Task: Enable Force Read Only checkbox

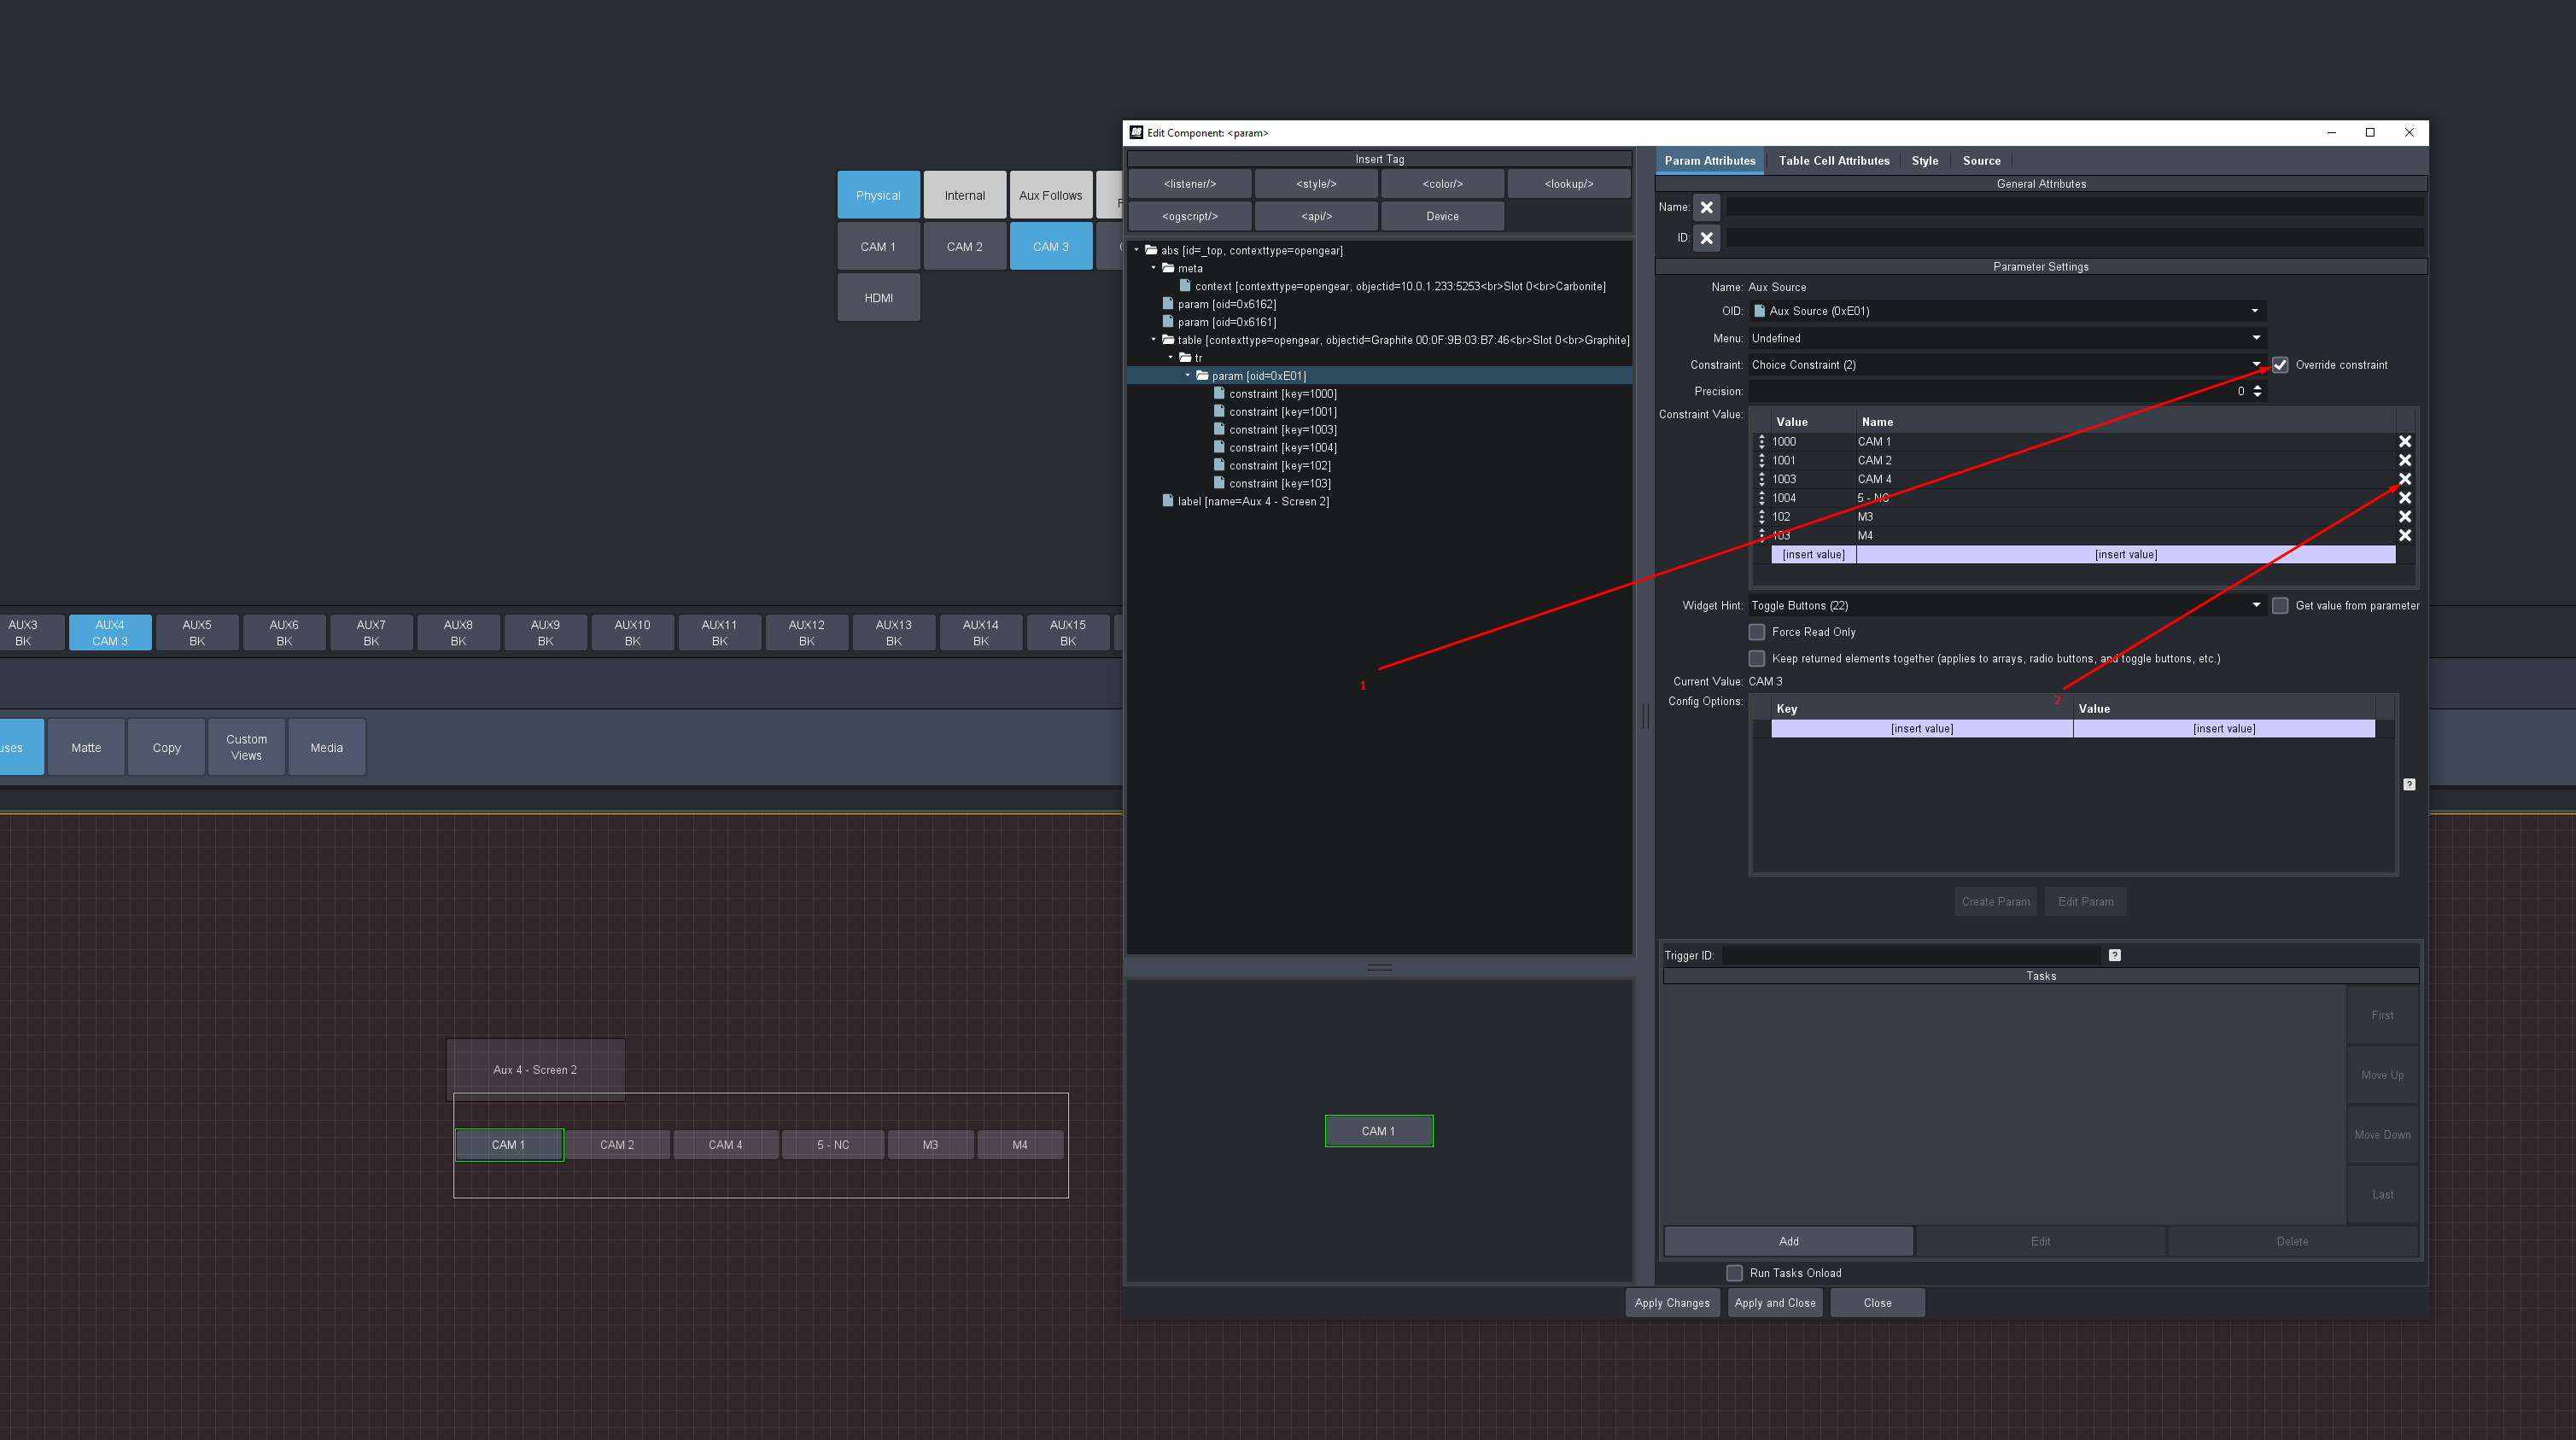Action: coord(1757,632)
